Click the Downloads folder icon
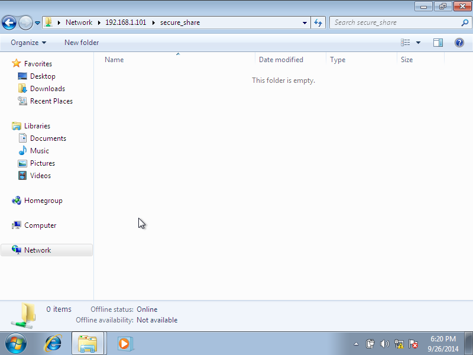The image size is (473, 355). pos(22,88)
